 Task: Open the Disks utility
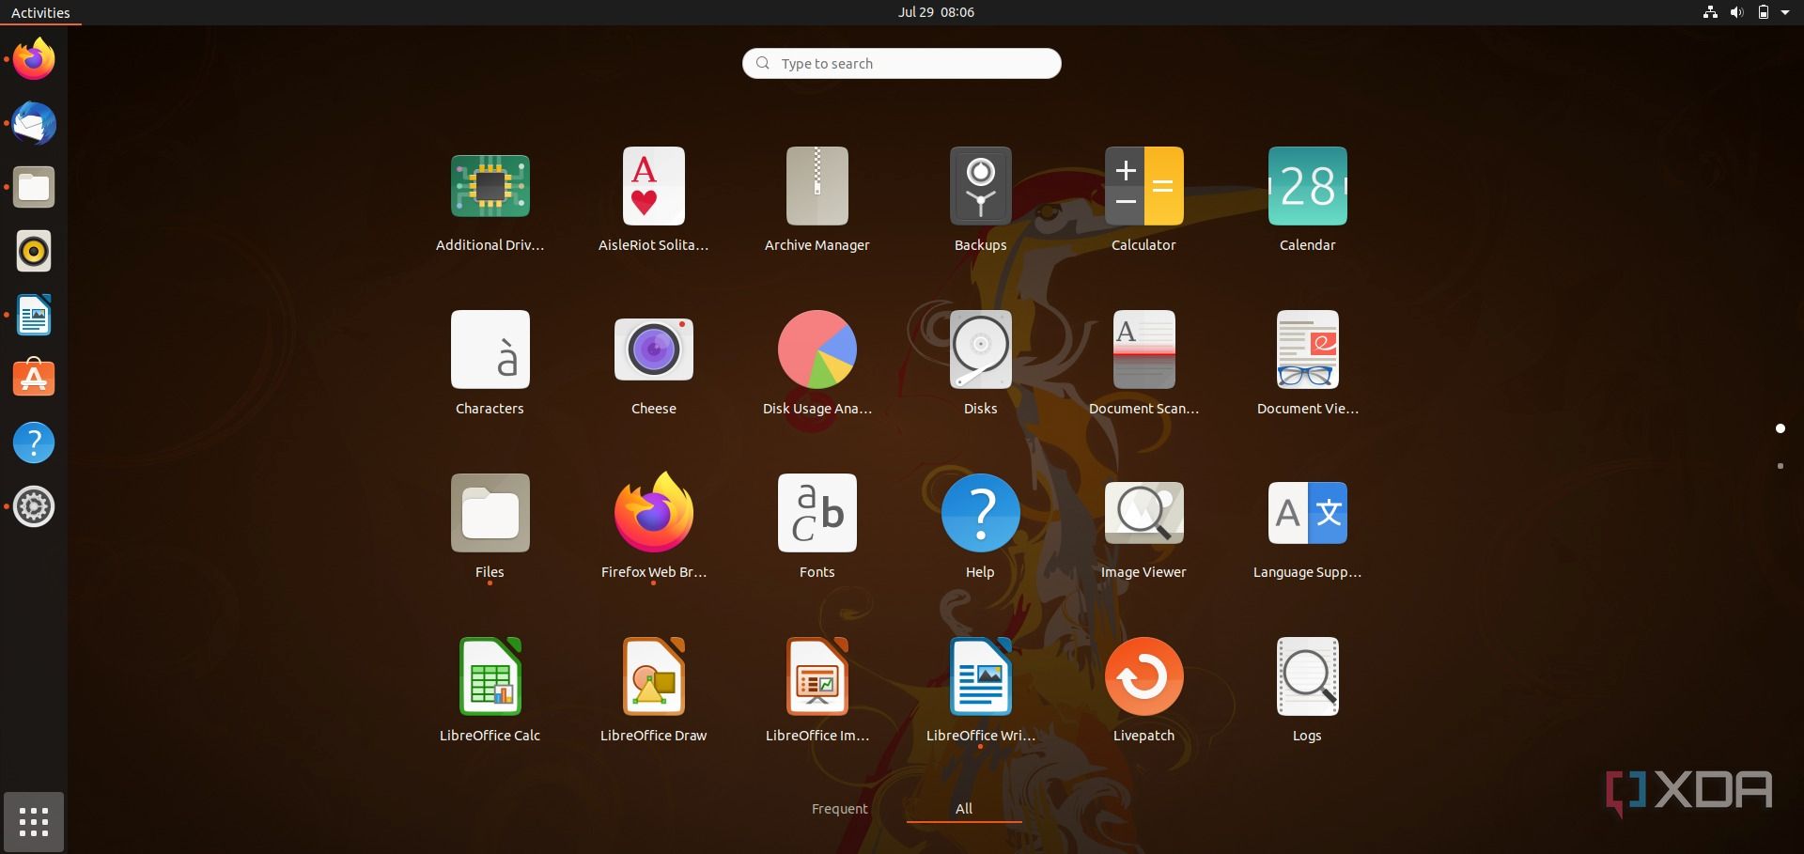[x=980, y=349]
